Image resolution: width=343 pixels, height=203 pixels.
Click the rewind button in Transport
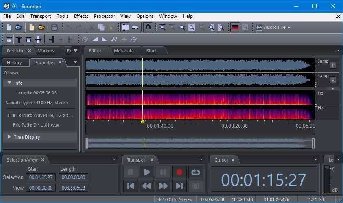click(146, 186)
